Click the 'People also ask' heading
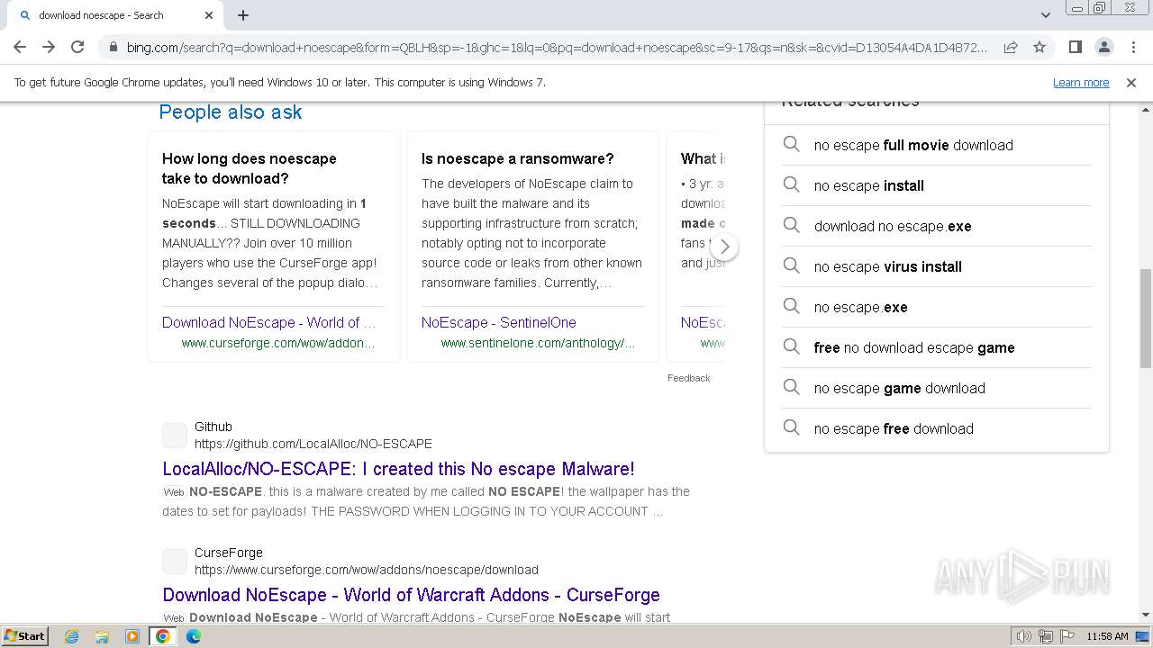 [231, 112]
